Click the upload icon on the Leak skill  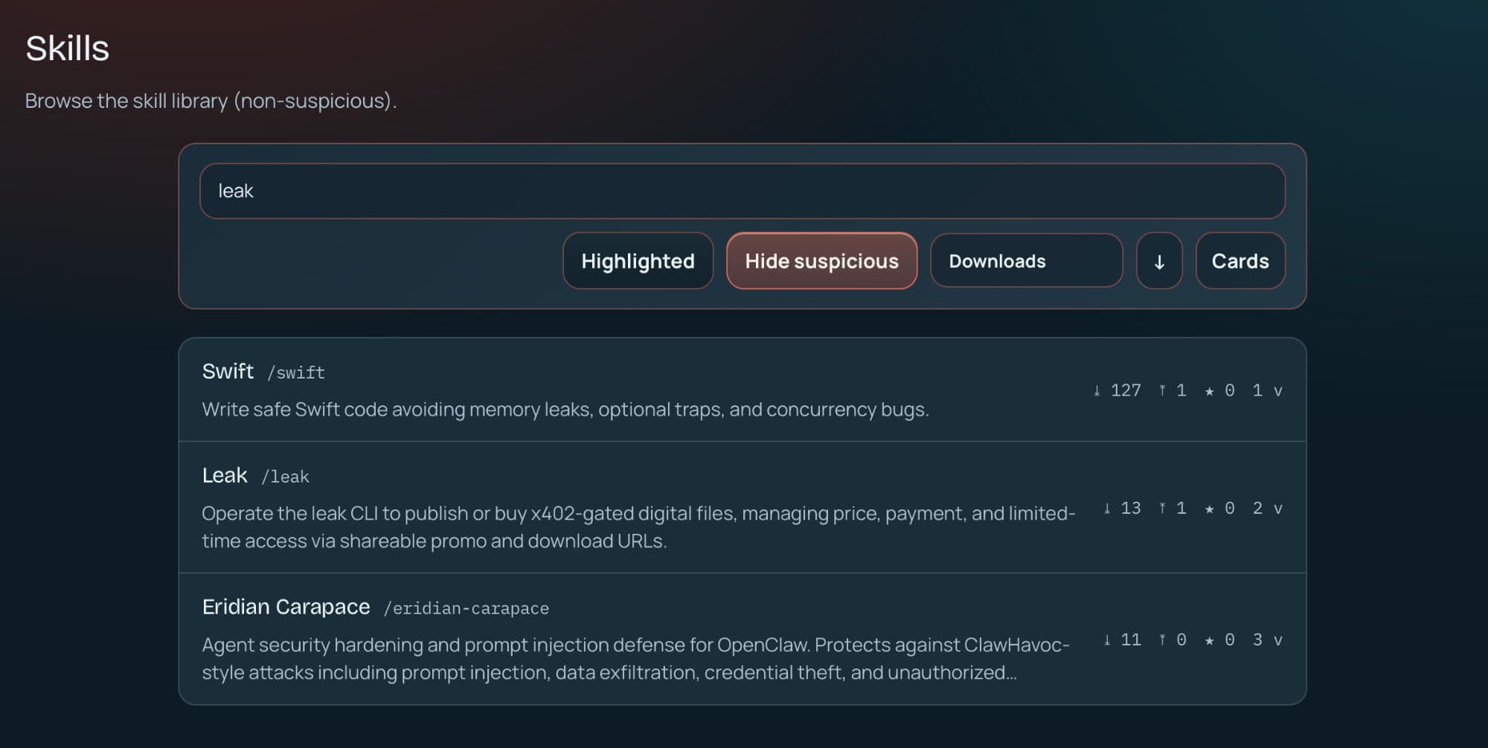click(x=1162, y=509)
